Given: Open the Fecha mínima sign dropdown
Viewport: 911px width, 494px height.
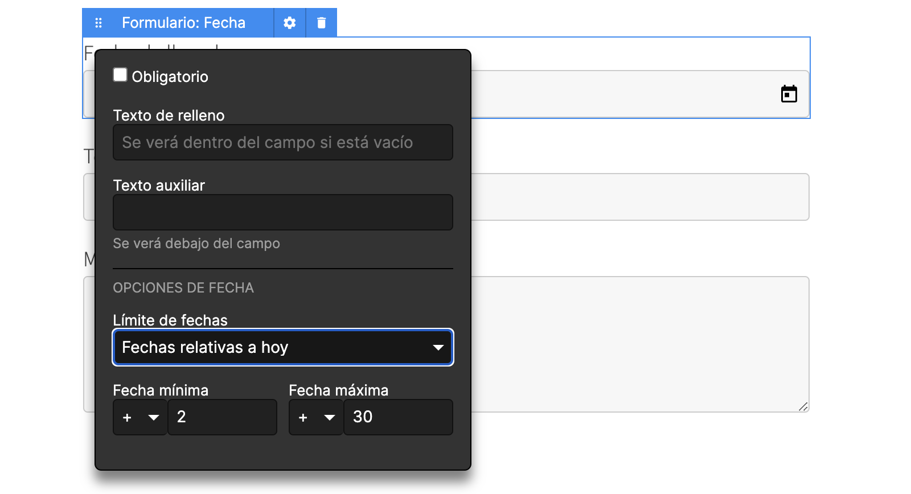Looking at the screenshot, I should [x=140, y=417].
